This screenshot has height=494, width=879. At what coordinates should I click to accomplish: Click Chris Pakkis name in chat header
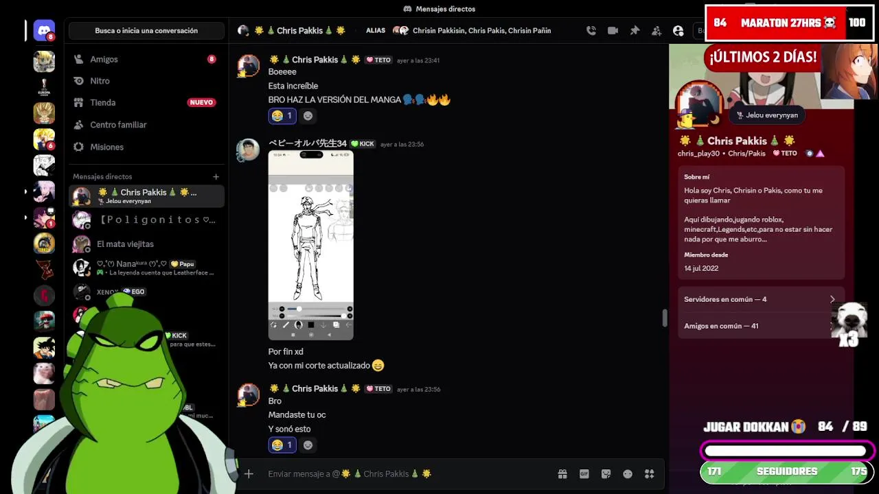pyautogui.click(x=299, y=30)
